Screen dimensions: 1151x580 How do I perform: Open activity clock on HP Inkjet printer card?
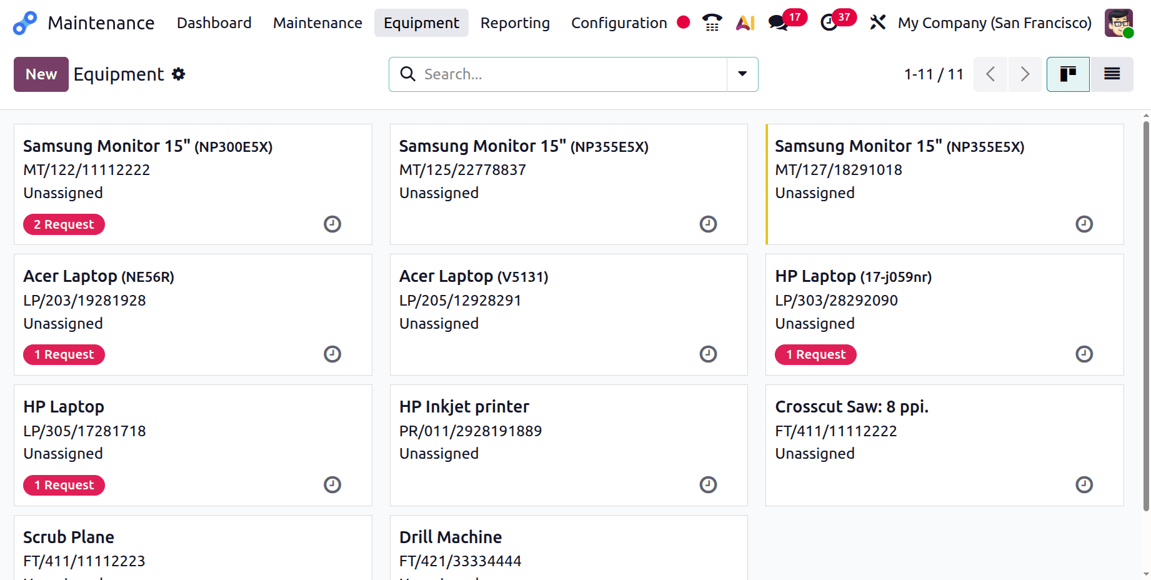click(x=708, y=485)
